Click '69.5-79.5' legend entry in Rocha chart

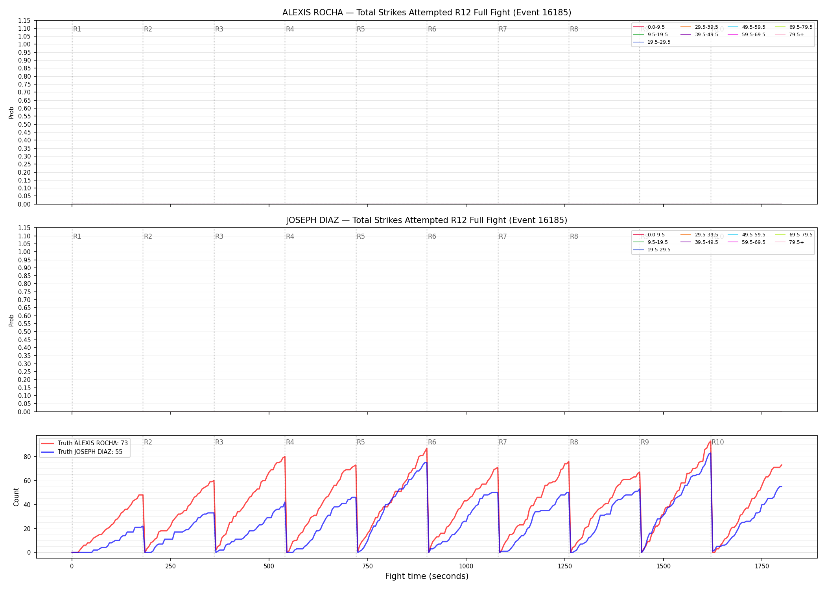coord(801,27)
